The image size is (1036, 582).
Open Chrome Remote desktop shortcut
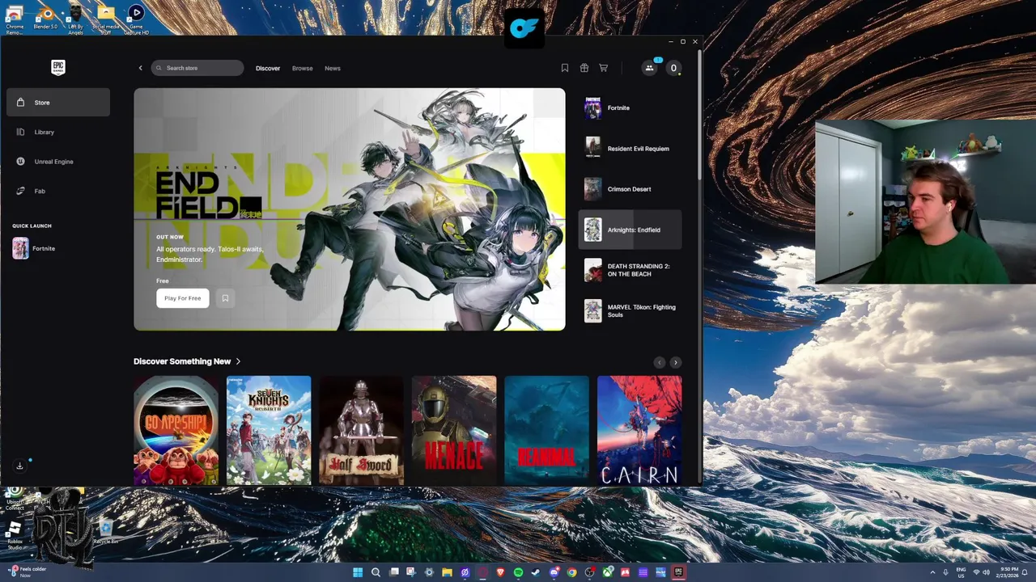tap(14, 19)
